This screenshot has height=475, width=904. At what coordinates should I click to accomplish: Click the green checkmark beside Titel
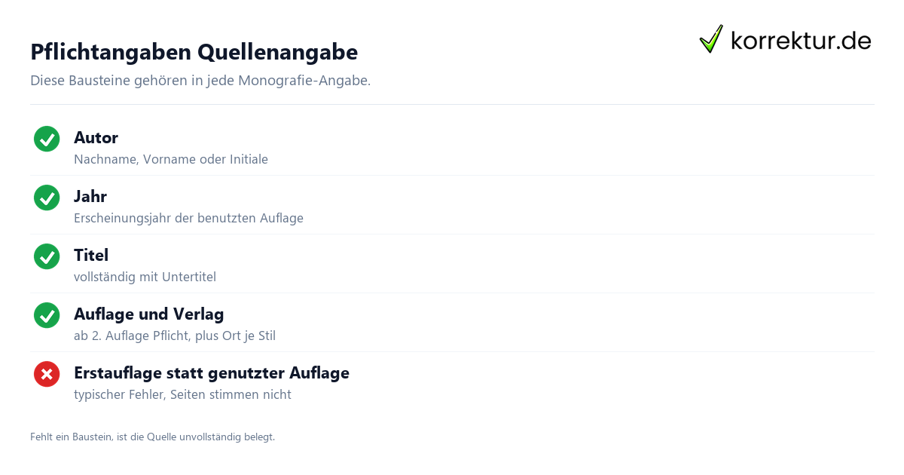[47, 256]
